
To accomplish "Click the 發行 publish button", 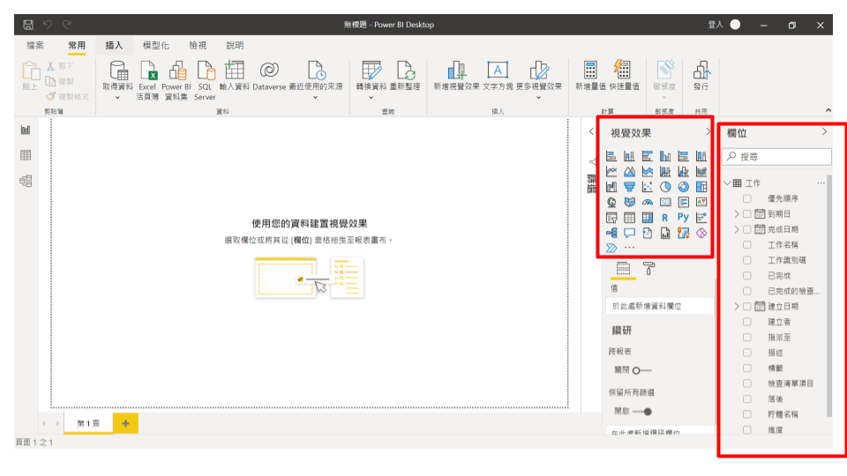I will coord(701,76).
